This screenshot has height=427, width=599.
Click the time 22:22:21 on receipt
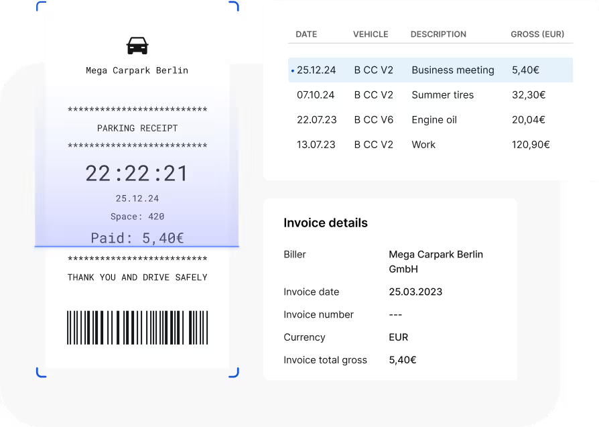pos(137,174)
